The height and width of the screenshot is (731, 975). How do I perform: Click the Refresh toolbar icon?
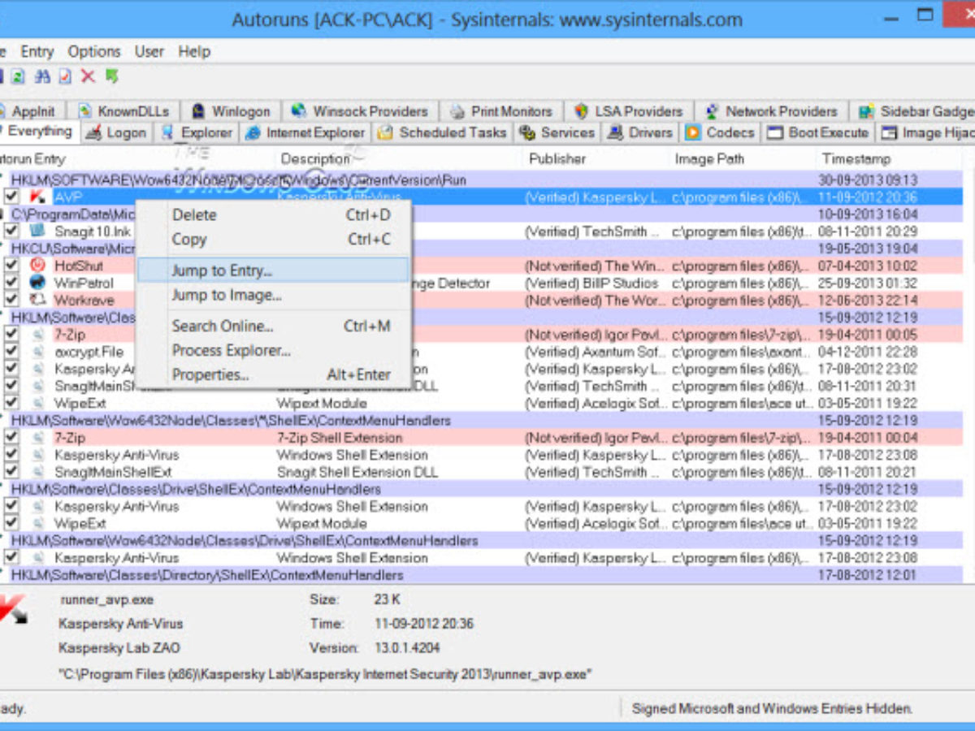click(x=18, y=76)
